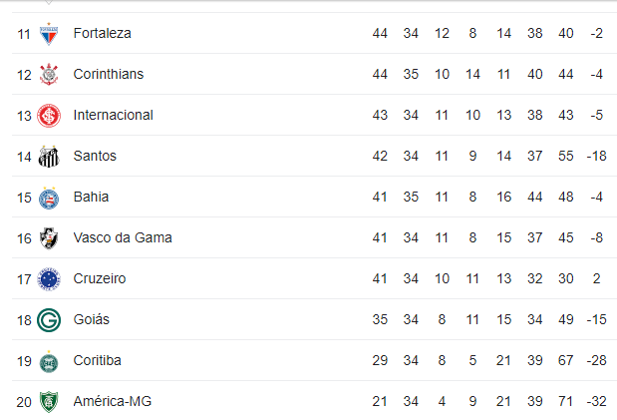Click Bahia's matches played value 35
617x420 pixels.
(411, 198)
